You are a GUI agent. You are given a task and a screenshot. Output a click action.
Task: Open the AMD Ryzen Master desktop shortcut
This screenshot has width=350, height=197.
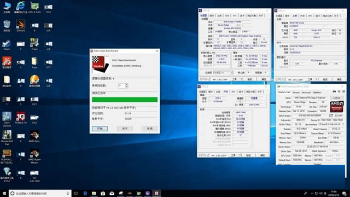34,157
